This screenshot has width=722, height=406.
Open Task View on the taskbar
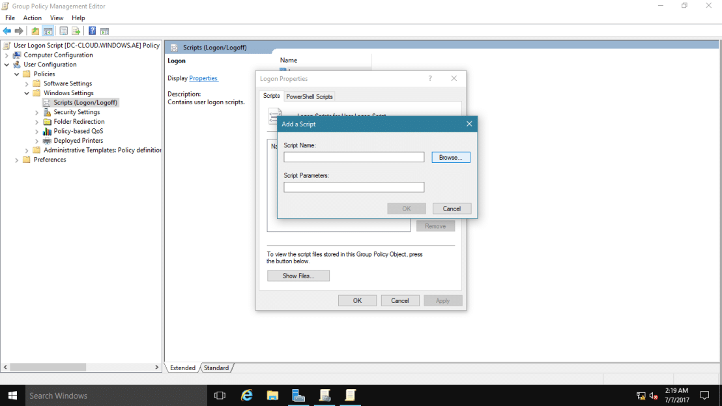(x=220, y=396)
